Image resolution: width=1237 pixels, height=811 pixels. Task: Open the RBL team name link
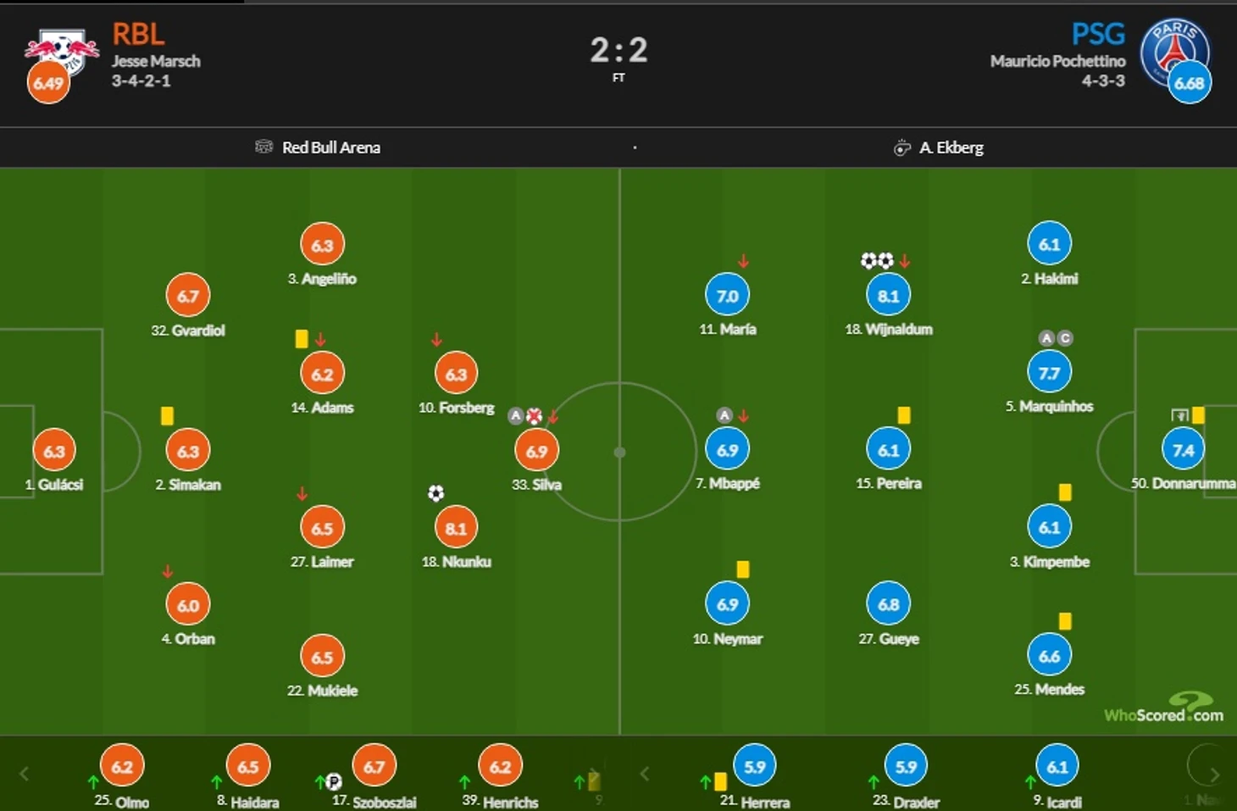click(138, 34)
